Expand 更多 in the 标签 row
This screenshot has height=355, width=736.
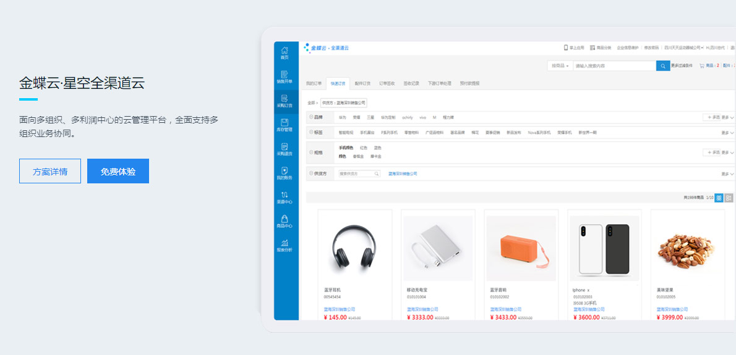(727, 133)
